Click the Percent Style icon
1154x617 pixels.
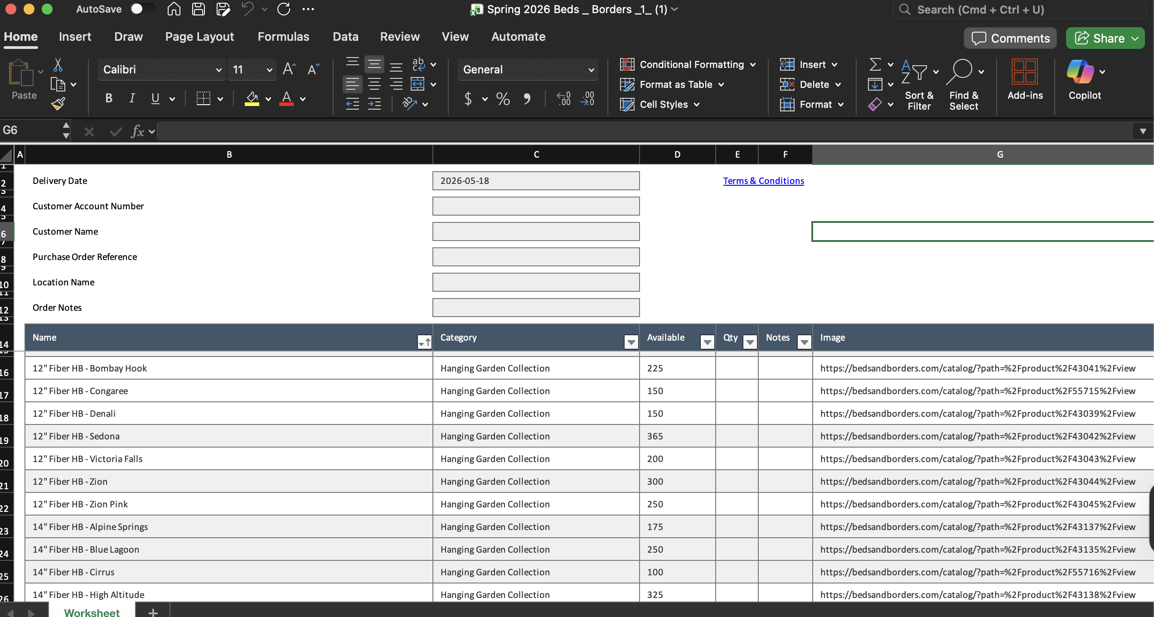pos(503,99)
